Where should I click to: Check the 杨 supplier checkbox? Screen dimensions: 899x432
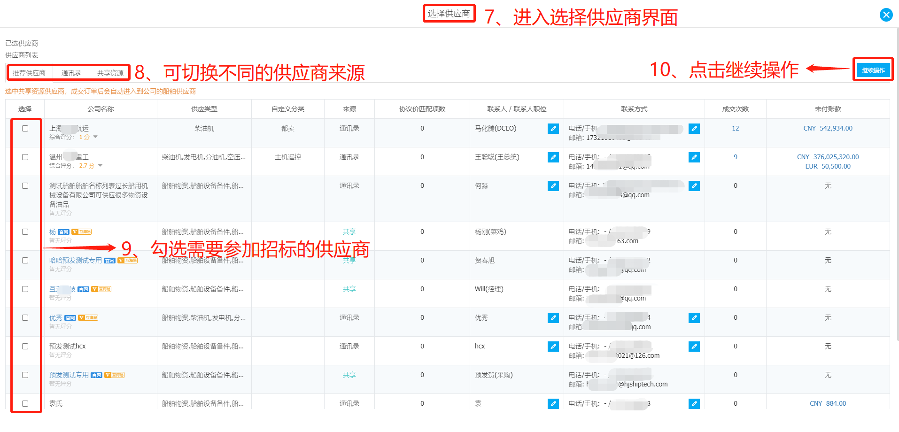tap(25, 232)
